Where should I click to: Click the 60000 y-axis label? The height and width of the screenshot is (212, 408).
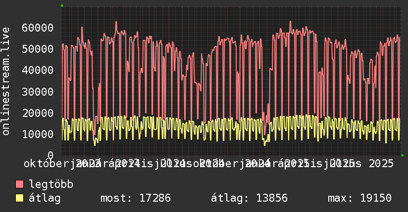[x=38, y=28]
